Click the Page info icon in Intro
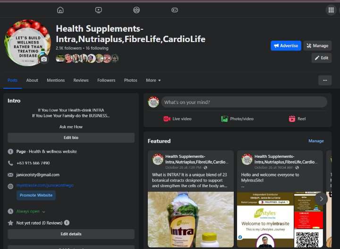Viewport: 340px width, 249px height. (x=10, y=151)
